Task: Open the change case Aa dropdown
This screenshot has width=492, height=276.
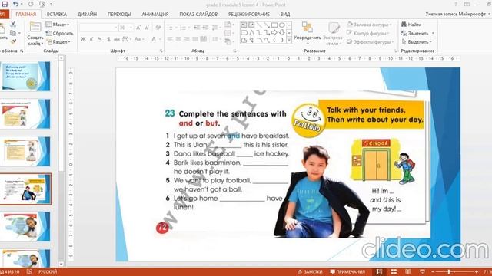Action: point(139,39)
